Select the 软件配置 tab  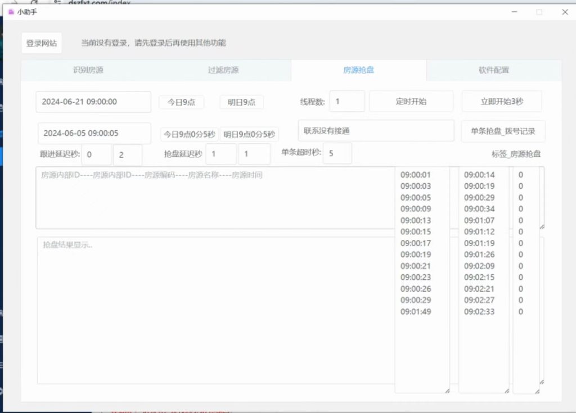(494, 70)
